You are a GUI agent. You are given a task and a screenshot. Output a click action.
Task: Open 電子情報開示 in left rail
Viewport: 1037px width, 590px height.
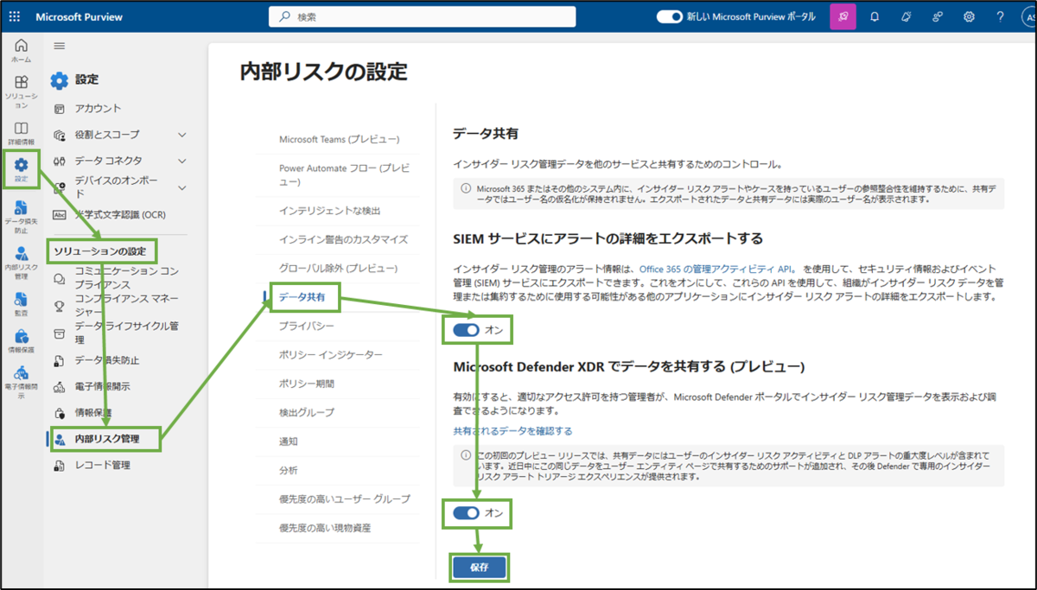click(x=22, y=383)
